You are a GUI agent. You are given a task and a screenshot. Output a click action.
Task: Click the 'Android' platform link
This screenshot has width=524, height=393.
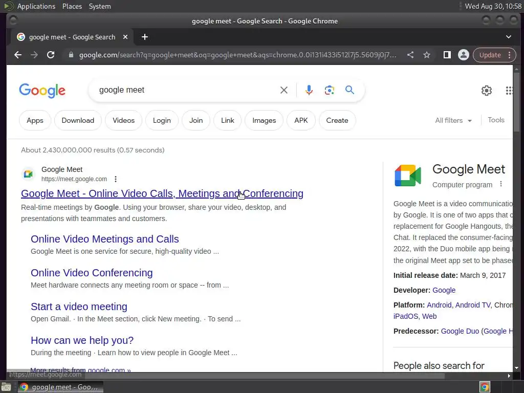[x=439, y=305]
